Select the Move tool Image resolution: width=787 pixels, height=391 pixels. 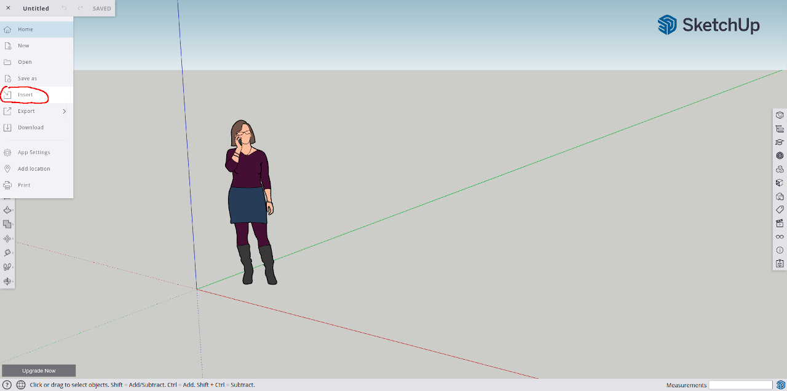pyautogui.click(x=8, y=238)
